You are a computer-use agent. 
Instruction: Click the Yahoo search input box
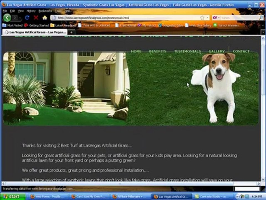tap(239, 18)
